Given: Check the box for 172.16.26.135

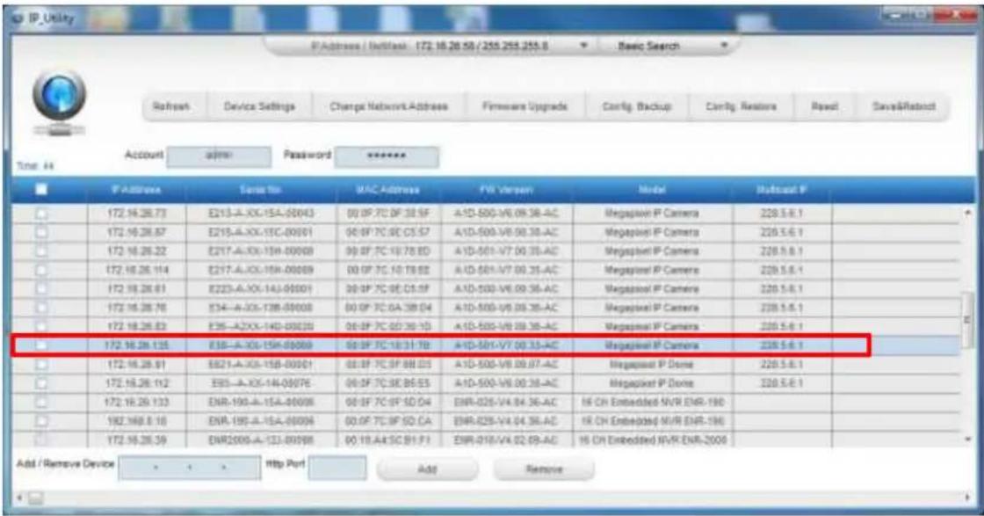Looking at the screenshot, I should tap(41, 345).
